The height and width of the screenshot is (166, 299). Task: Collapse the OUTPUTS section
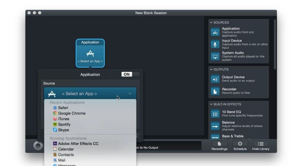pyautogui.click(x=211, y=70)
